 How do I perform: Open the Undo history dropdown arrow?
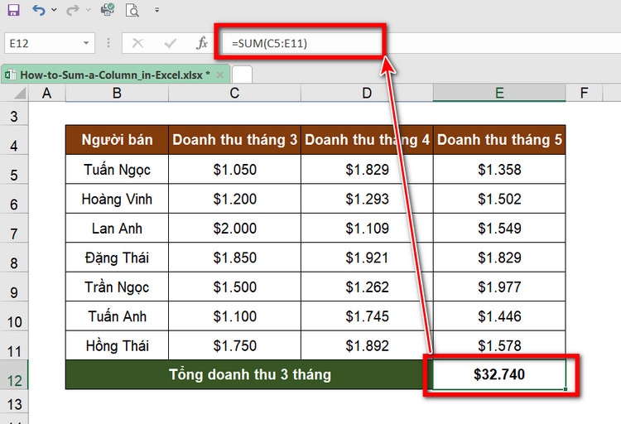coord(54,9)
